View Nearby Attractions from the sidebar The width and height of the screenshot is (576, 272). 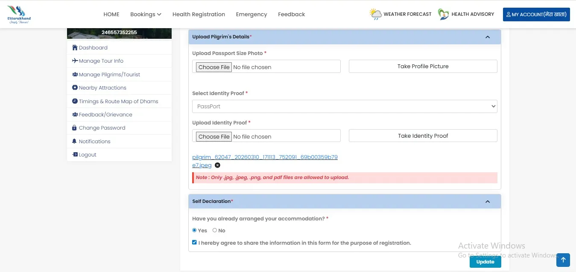coord(102,87)
